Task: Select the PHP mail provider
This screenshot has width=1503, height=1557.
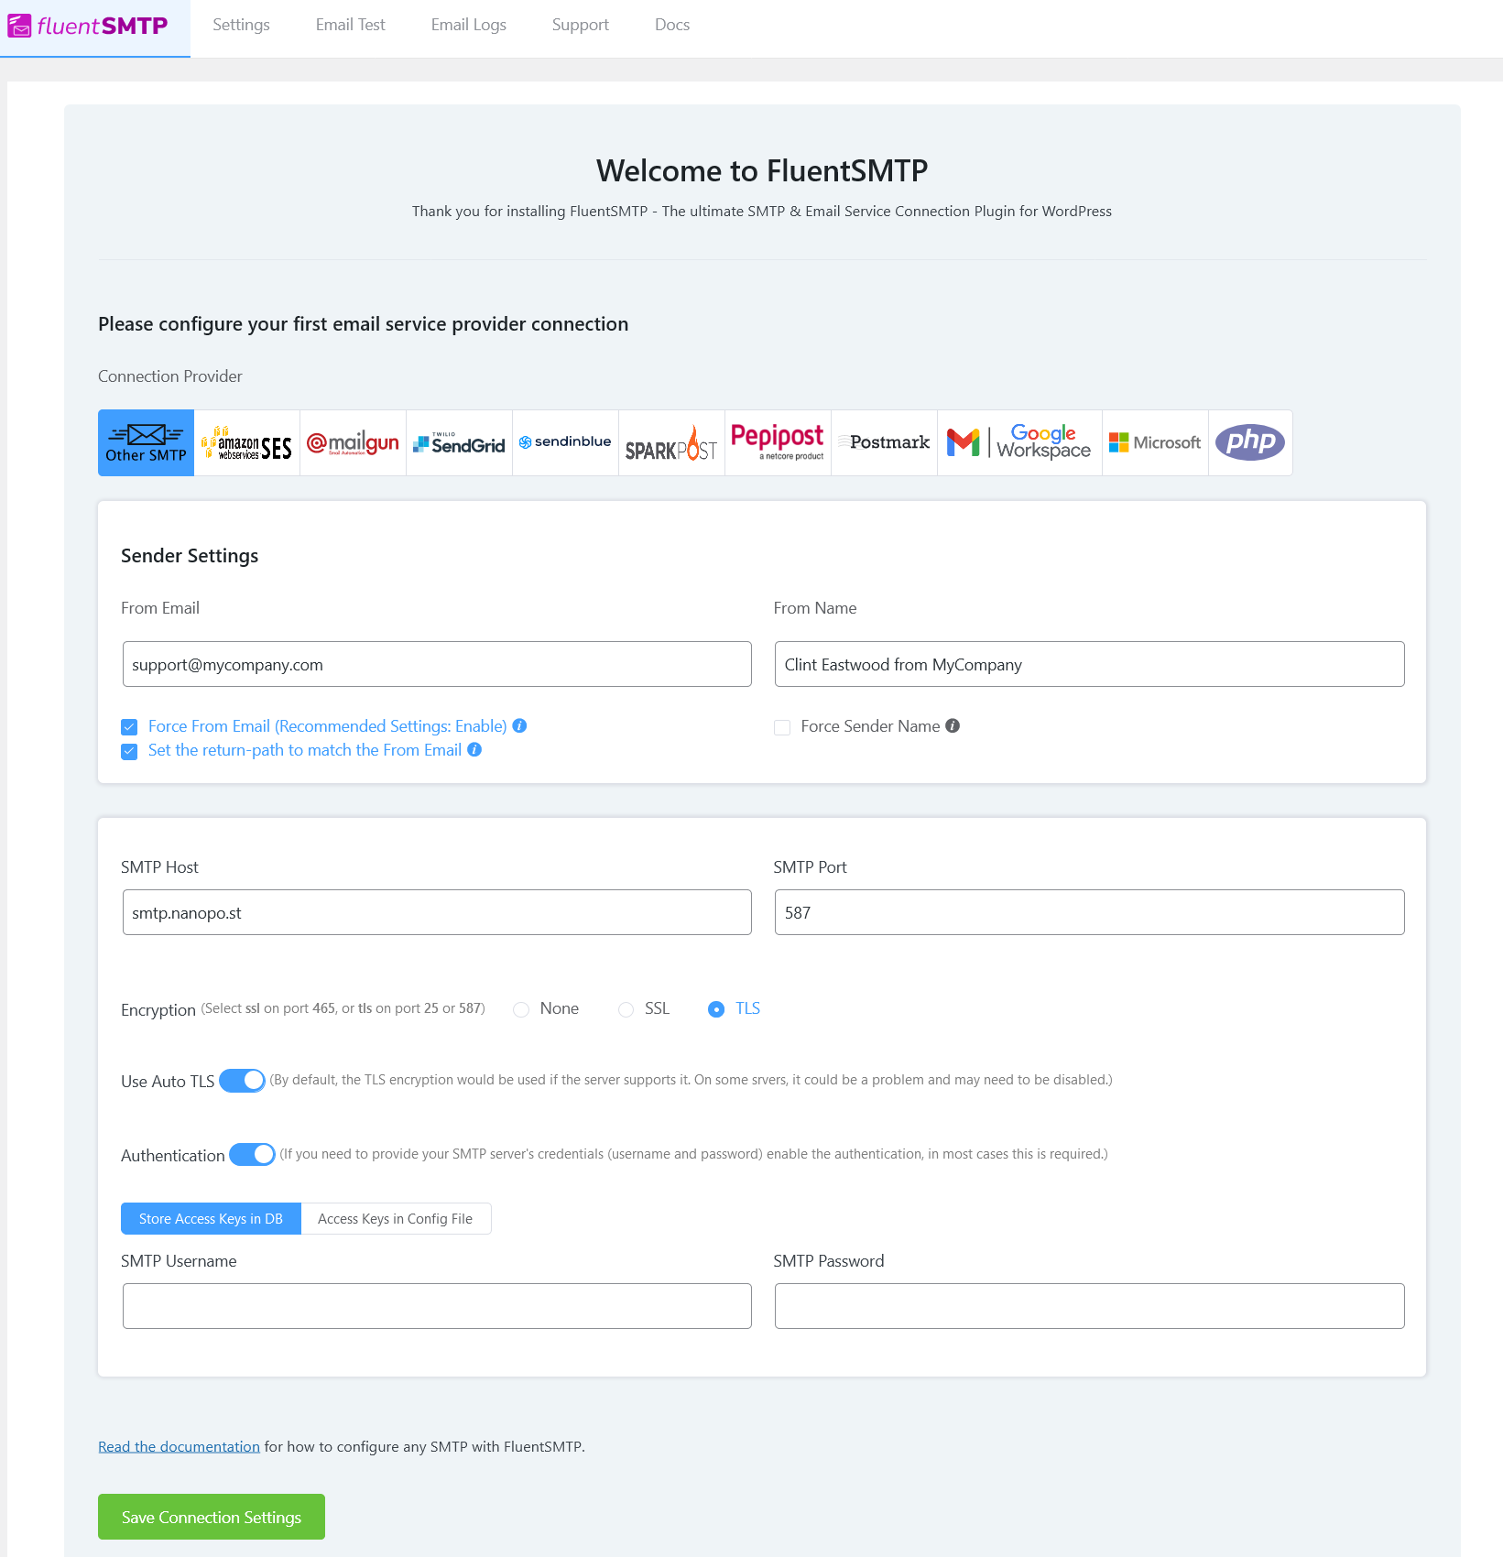Action: [1251, 442]
